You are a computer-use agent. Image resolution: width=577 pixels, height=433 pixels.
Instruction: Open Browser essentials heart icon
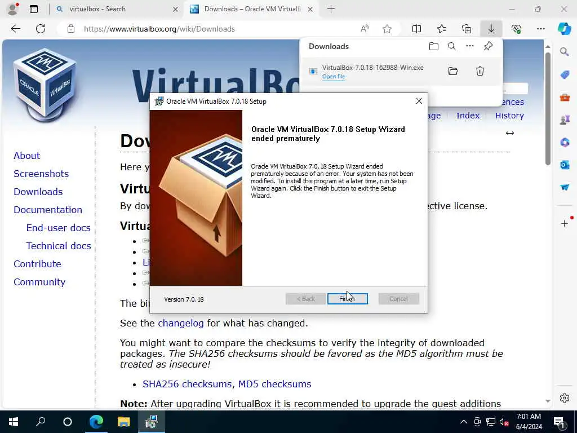516,29
